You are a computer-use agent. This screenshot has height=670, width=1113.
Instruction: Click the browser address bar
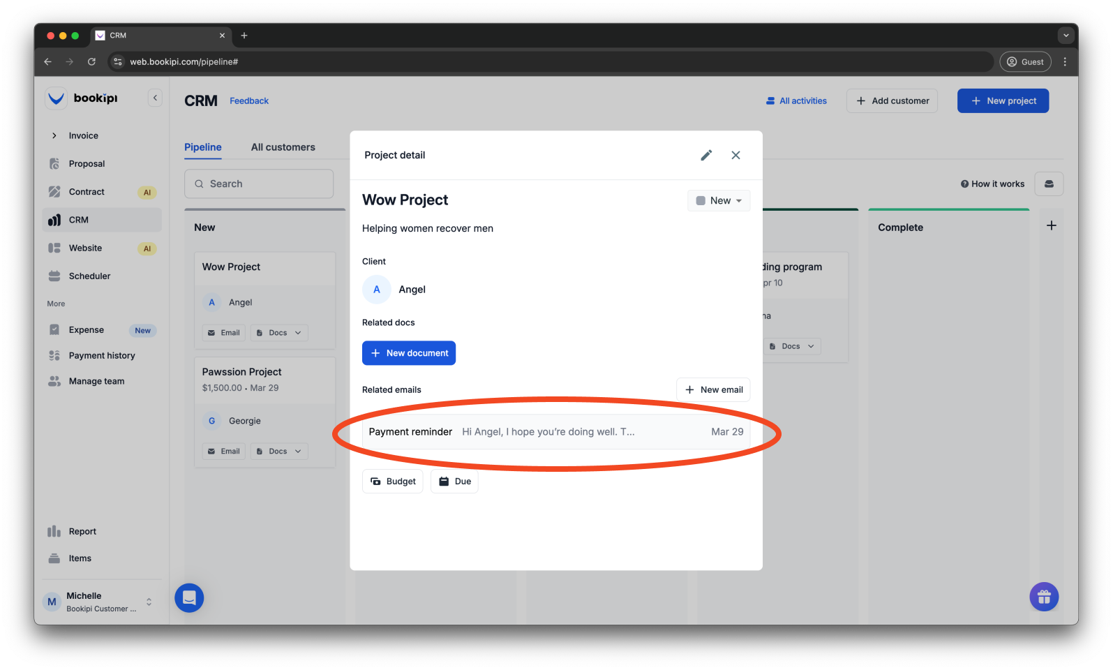(551, 62)
